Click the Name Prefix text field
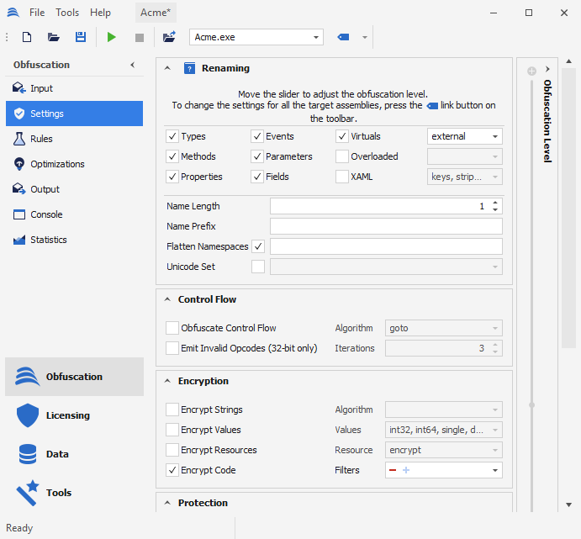 coord(386,226)
